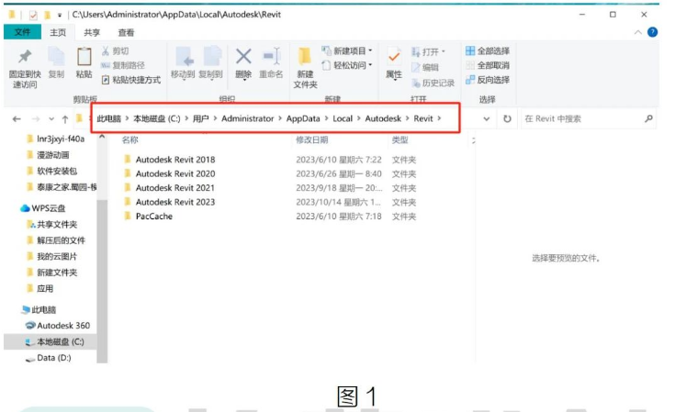Switch to the 共享 (Share) tab
The image size is (675, 412).
click(x=92, y=33)
